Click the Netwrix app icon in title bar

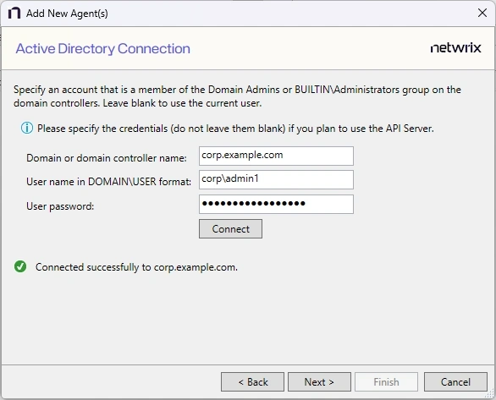pos(14,14)
